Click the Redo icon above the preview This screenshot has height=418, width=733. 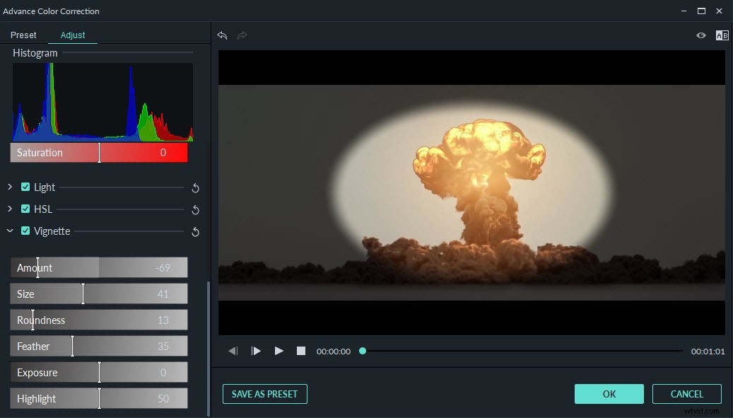(x=242, y=35)
